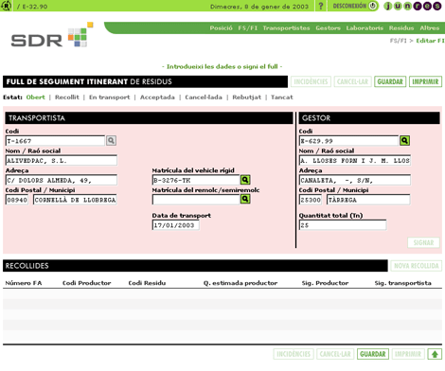Click the transportista Nom / Raó social field

pos(62,160)
